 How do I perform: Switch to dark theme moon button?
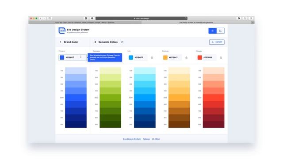(x=220, y=31)
